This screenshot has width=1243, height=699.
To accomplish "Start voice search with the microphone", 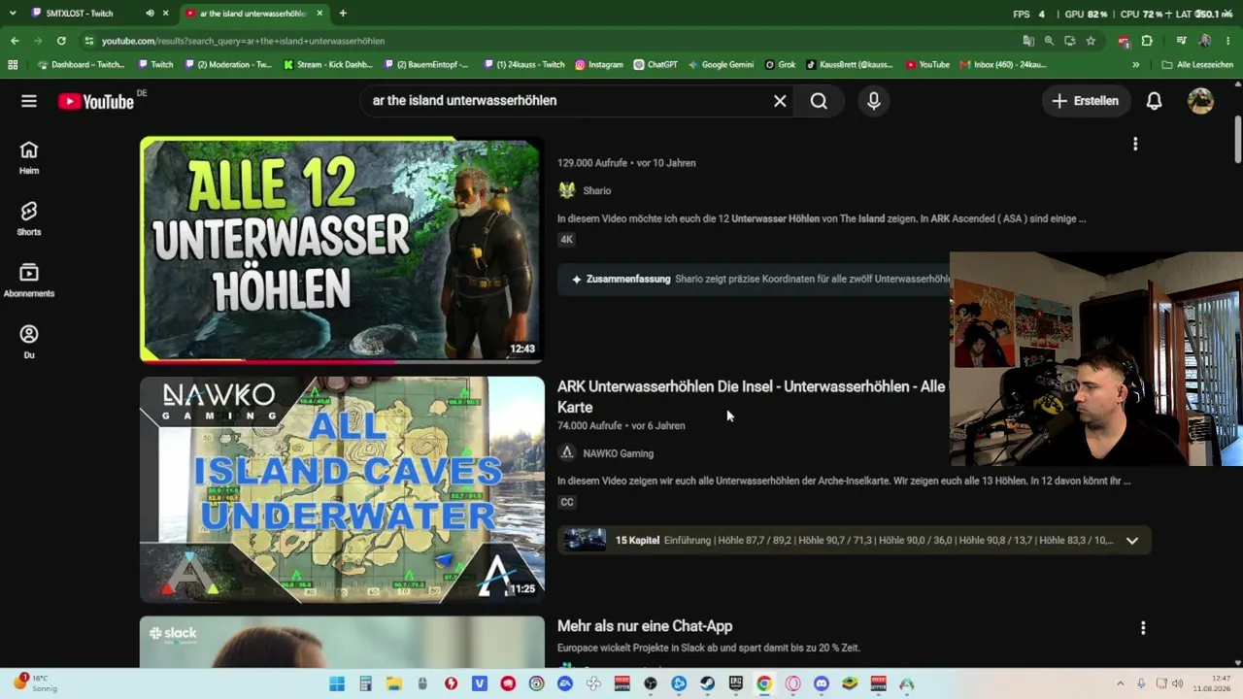I will click(x=874, y=101).
